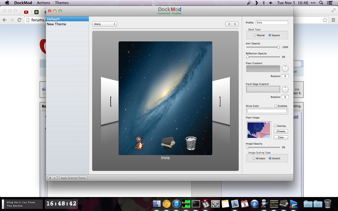Screen dimensions: 338x211
Task: Add a theme with plus button
Action: click(x=50, y=178)
